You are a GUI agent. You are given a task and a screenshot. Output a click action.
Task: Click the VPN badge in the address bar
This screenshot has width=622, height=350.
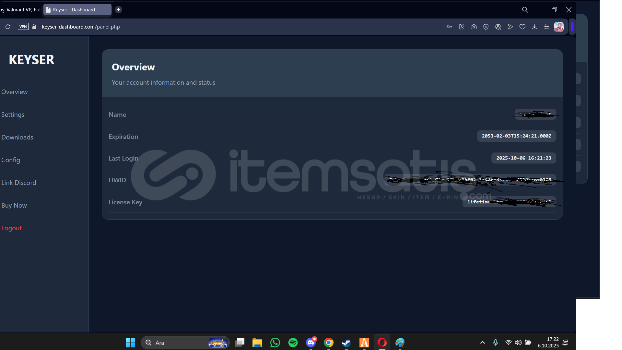coord(23,27)
